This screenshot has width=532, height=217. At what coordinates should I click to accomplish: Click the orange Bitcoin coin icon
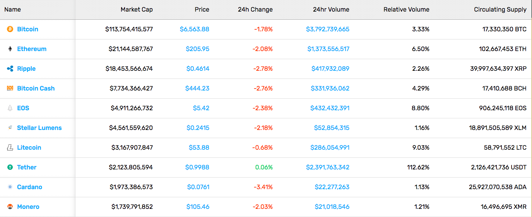tap(10, 29)
